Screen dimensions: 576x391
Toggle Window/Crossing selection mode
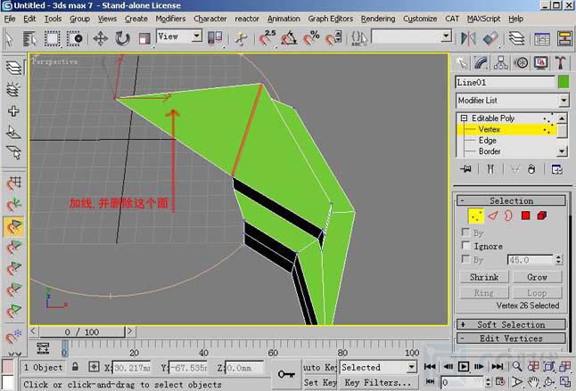pyautogui.click(x=75, y=38)
